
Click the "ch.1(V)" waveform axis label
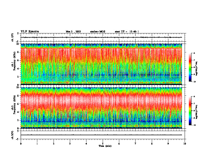tap(12, 37)
